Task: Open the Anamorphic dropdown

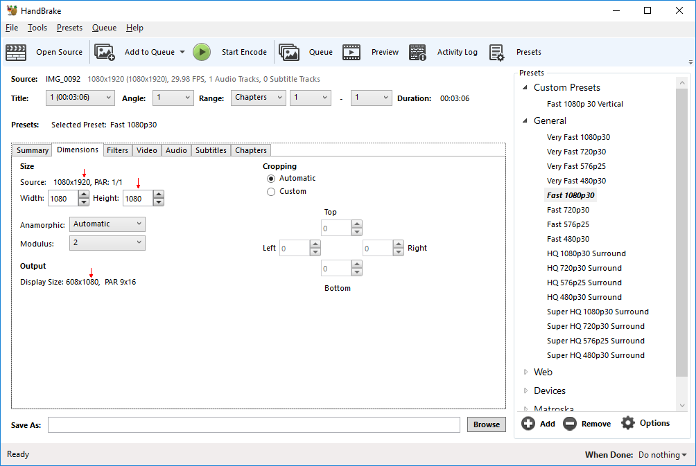Action: pyautogui.click(x=107, y=224)
